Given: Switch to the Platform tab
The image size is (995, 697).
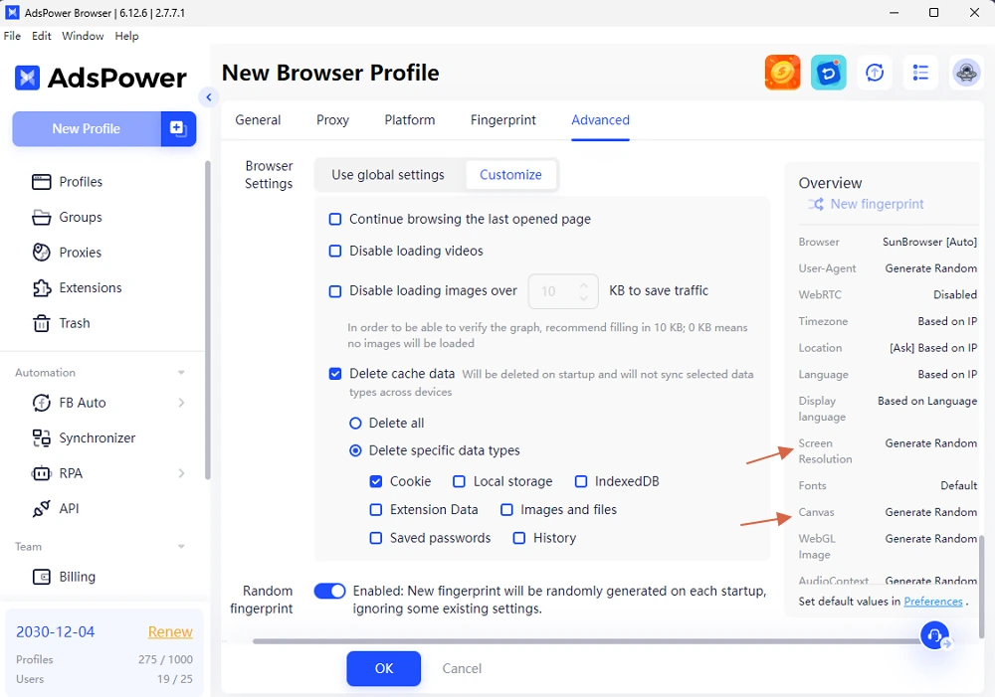Looking at the screenshot, I should pos(409,120).
